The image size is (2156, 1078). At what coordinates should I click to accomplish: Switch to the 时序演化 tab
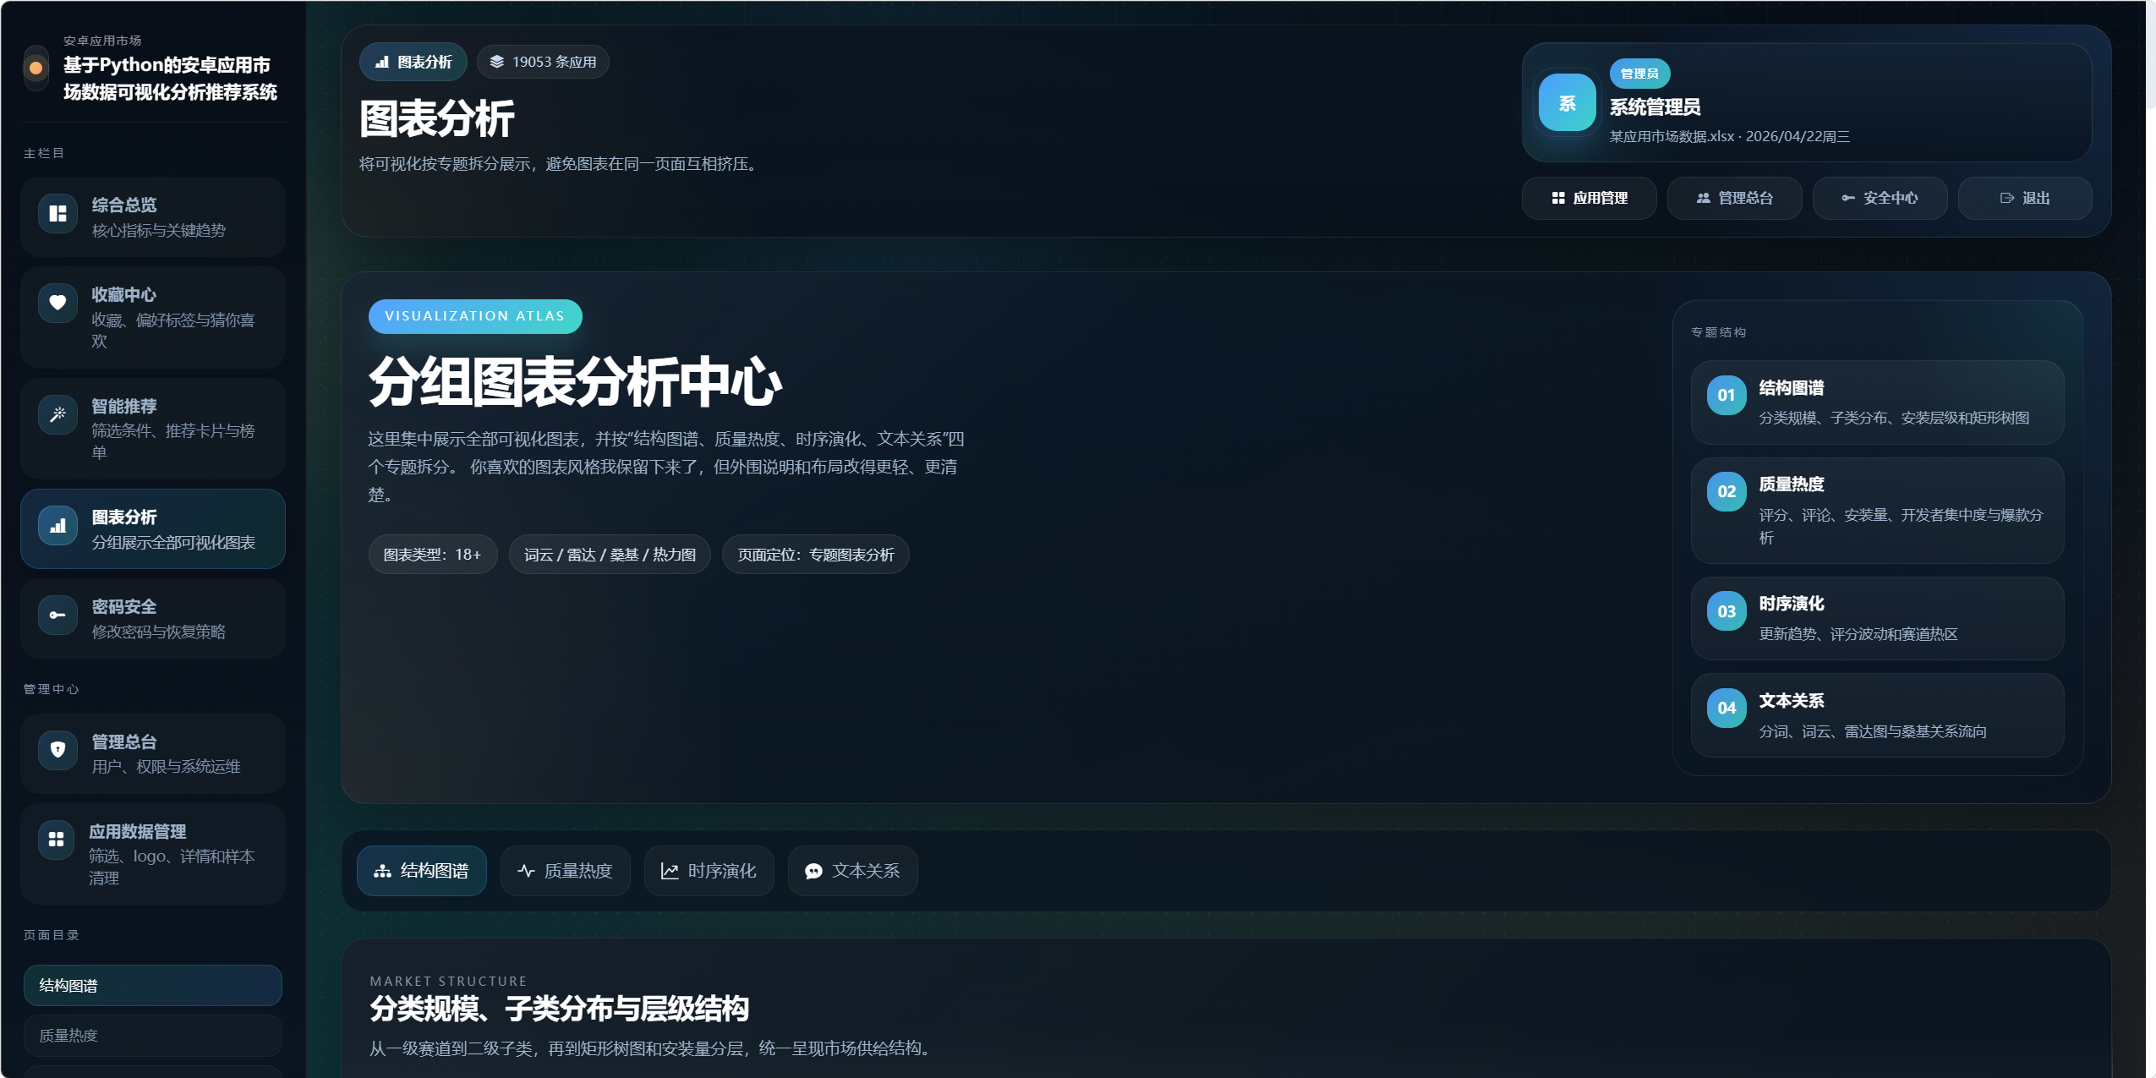(709, 871)
